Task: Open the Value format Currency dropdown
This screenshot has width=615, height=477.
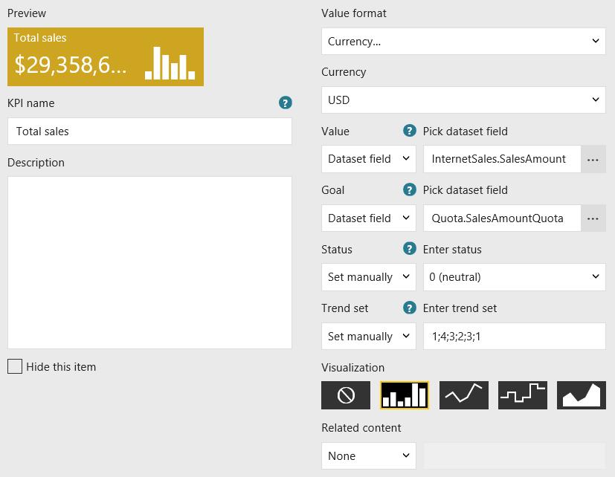Action: click(463, 41)
